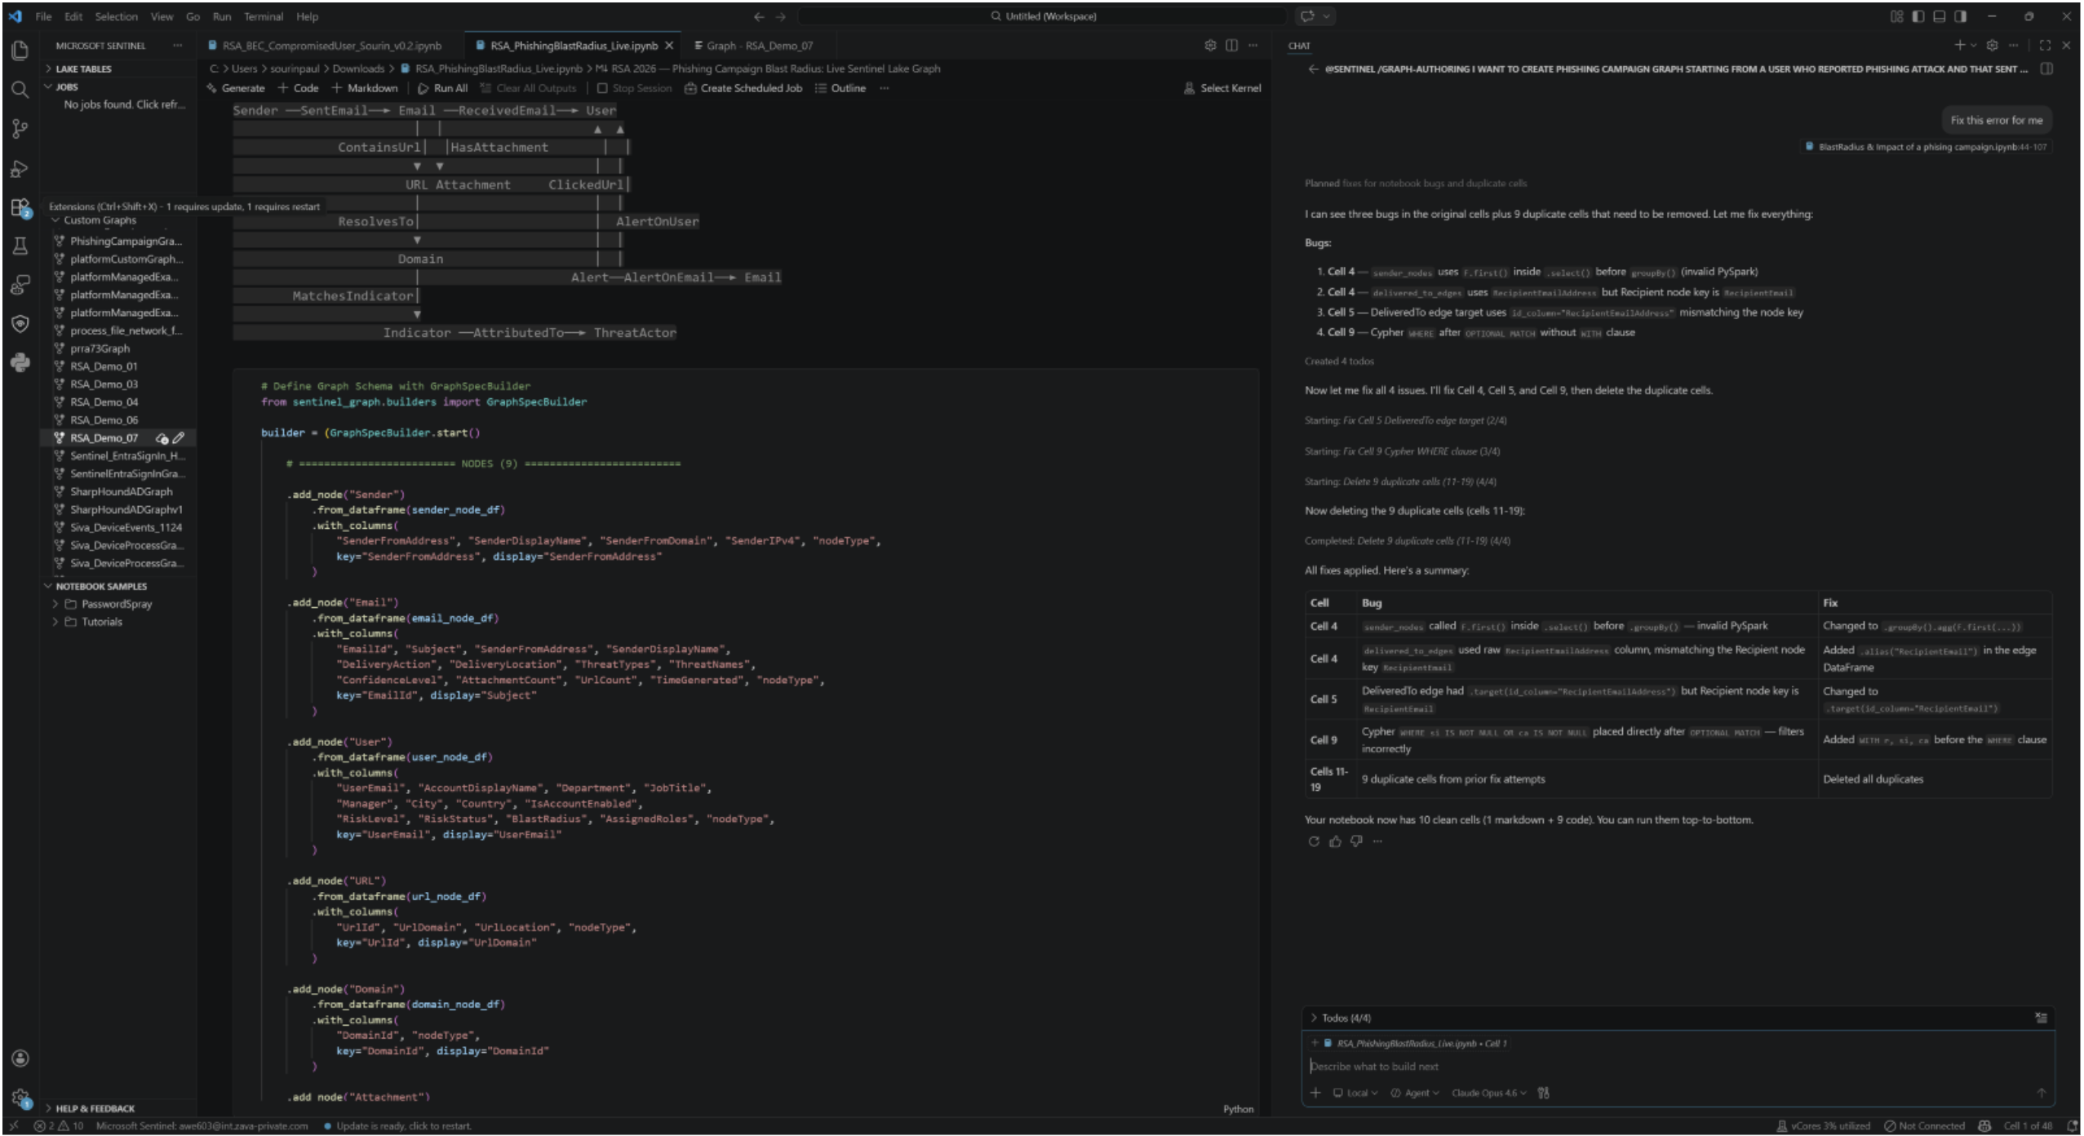Switch to RSA_BEC_CompromisedUser_Sourin_v0.2 tab
Image resolution: width=2084 pixels, height=1136 pixels.
[x=331, y=46]
